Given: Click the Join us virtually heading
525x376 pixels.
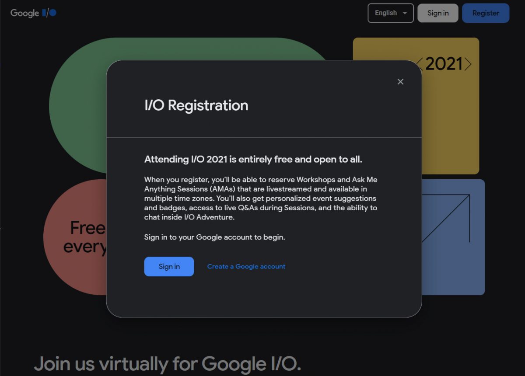Looking at the screenshot, I should pos(167,364).
